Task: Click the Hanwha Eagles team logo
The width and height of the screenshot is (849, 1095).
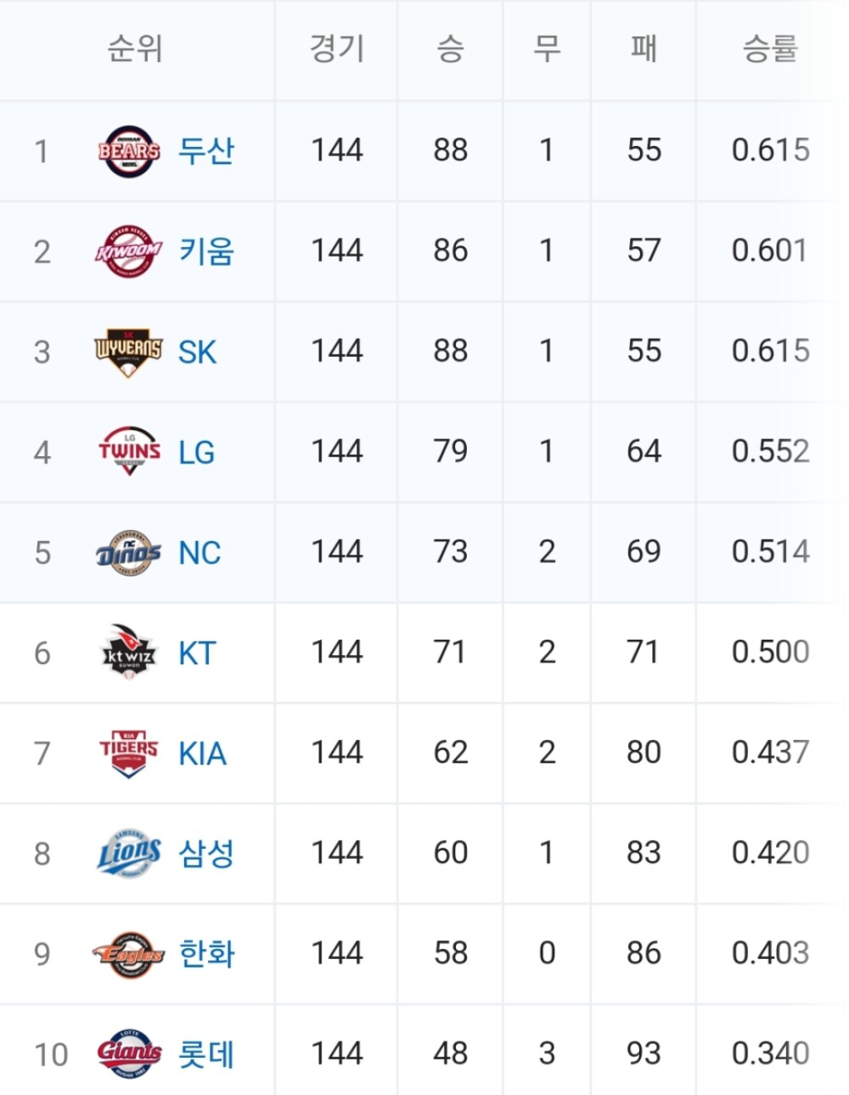Action: tap(128, 954)
